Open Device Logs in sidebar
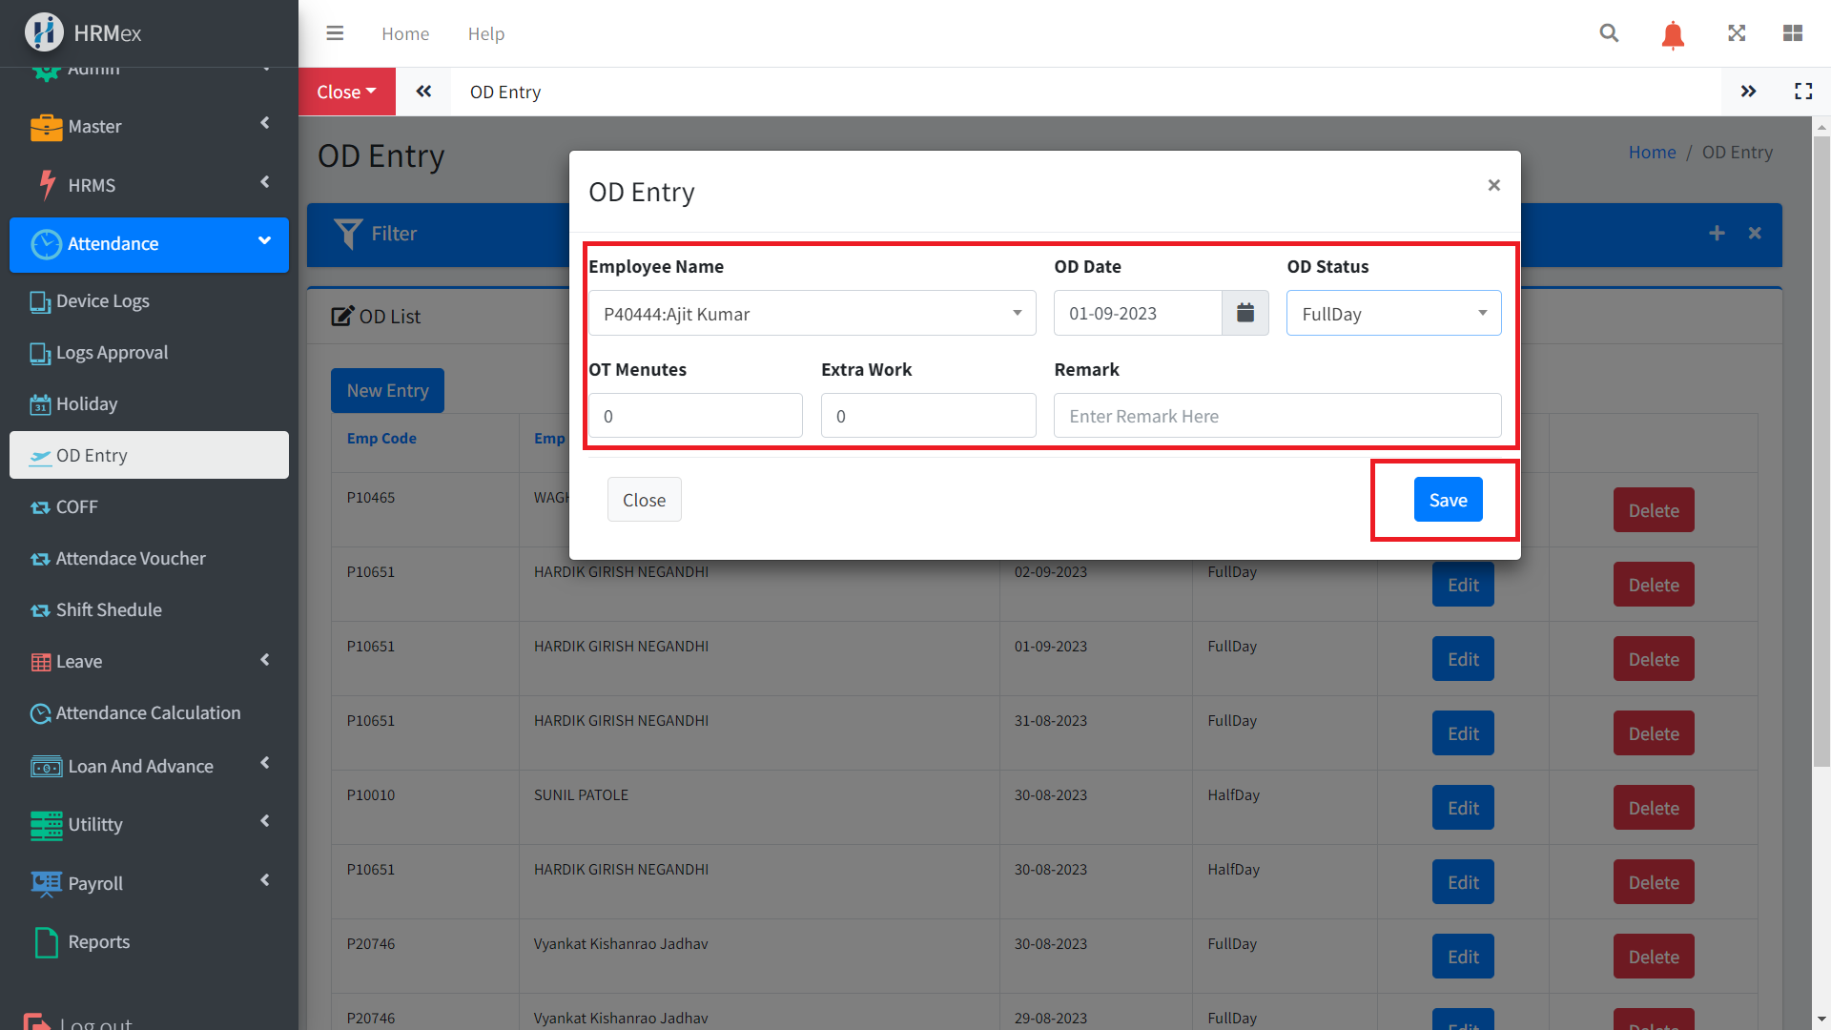The width and height of the screenshot is (1831, 1030). coord(103,301)
